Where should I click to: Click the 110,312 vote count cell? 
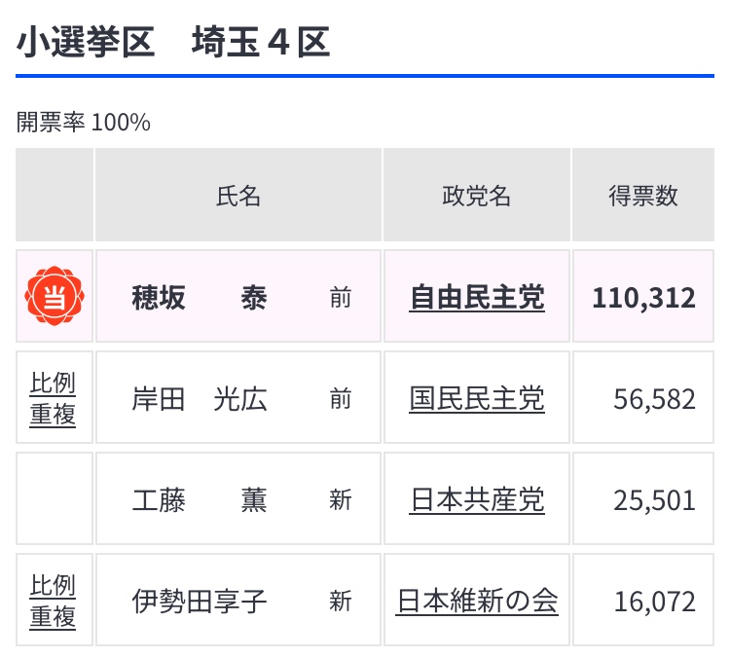point(643,297)
